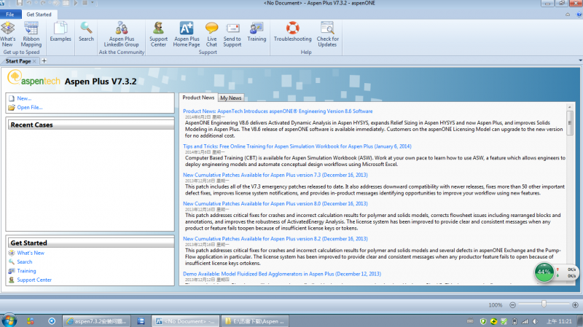Click the Stop square icon in quick toolbar
This screenshot has height=327, width=583.
click(85, 3)
